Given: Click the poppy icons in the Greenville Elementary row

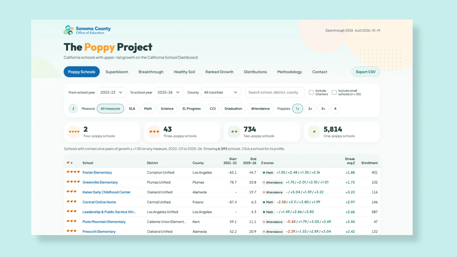Looking at the screenshot, I should click(73, 182).
